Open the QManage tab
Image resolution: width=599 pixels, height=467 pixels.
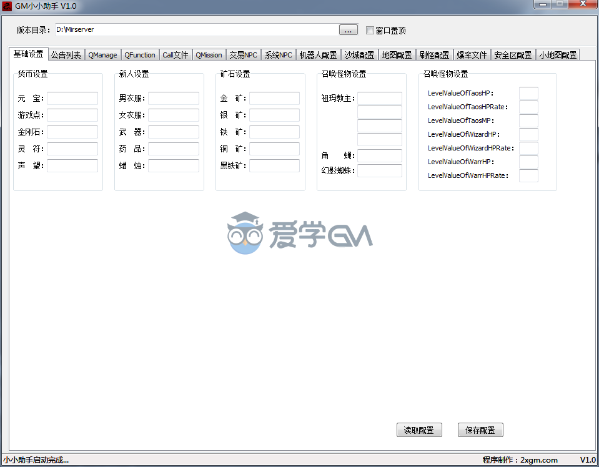(103, 55)
